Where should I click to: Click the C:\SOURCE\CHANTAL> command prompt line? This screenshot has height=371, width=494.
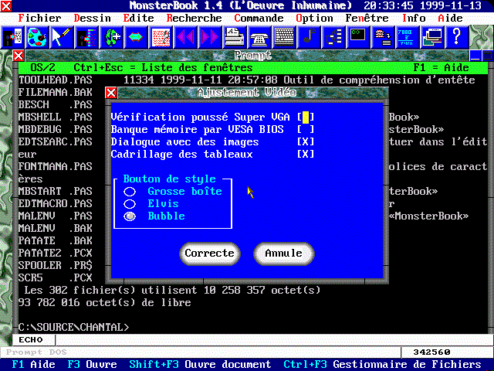coord(74,328)
